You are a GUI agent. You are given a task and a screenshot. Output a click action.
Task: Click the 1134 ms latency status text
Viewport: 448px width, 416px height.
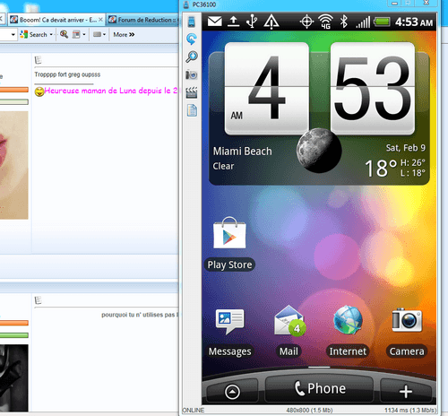pos(410,411)
